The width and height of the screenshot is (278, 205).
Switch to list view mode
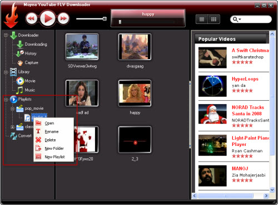(x=202, y=19)
